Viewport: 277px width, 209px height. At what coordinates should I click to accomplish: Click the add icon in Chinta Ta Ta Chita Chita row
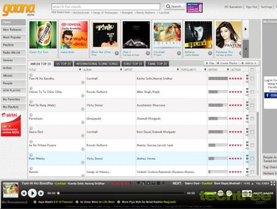tap(83, 96)
